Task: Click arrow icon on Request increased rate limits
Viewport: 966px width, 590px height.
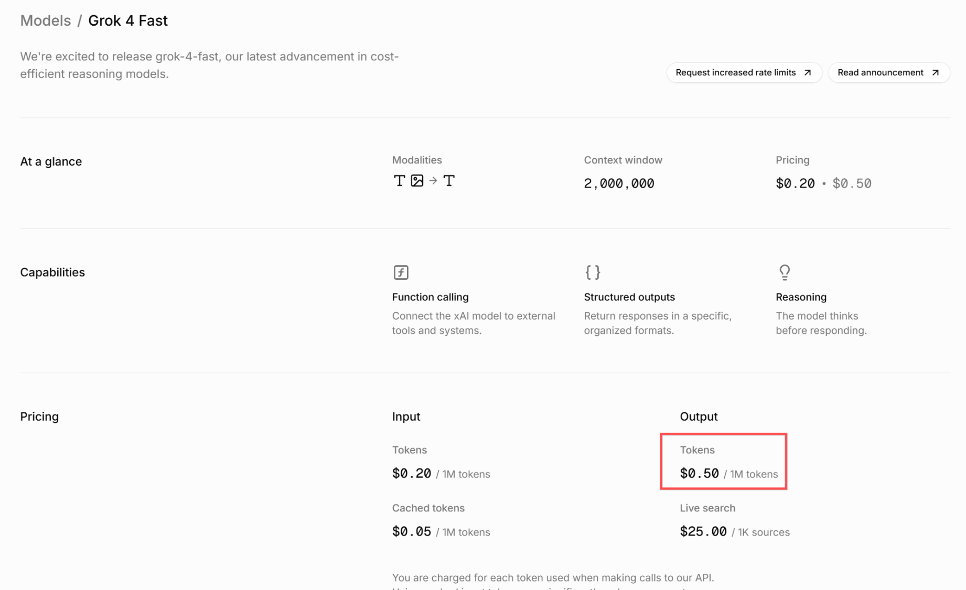Action: tap(808, 73)
